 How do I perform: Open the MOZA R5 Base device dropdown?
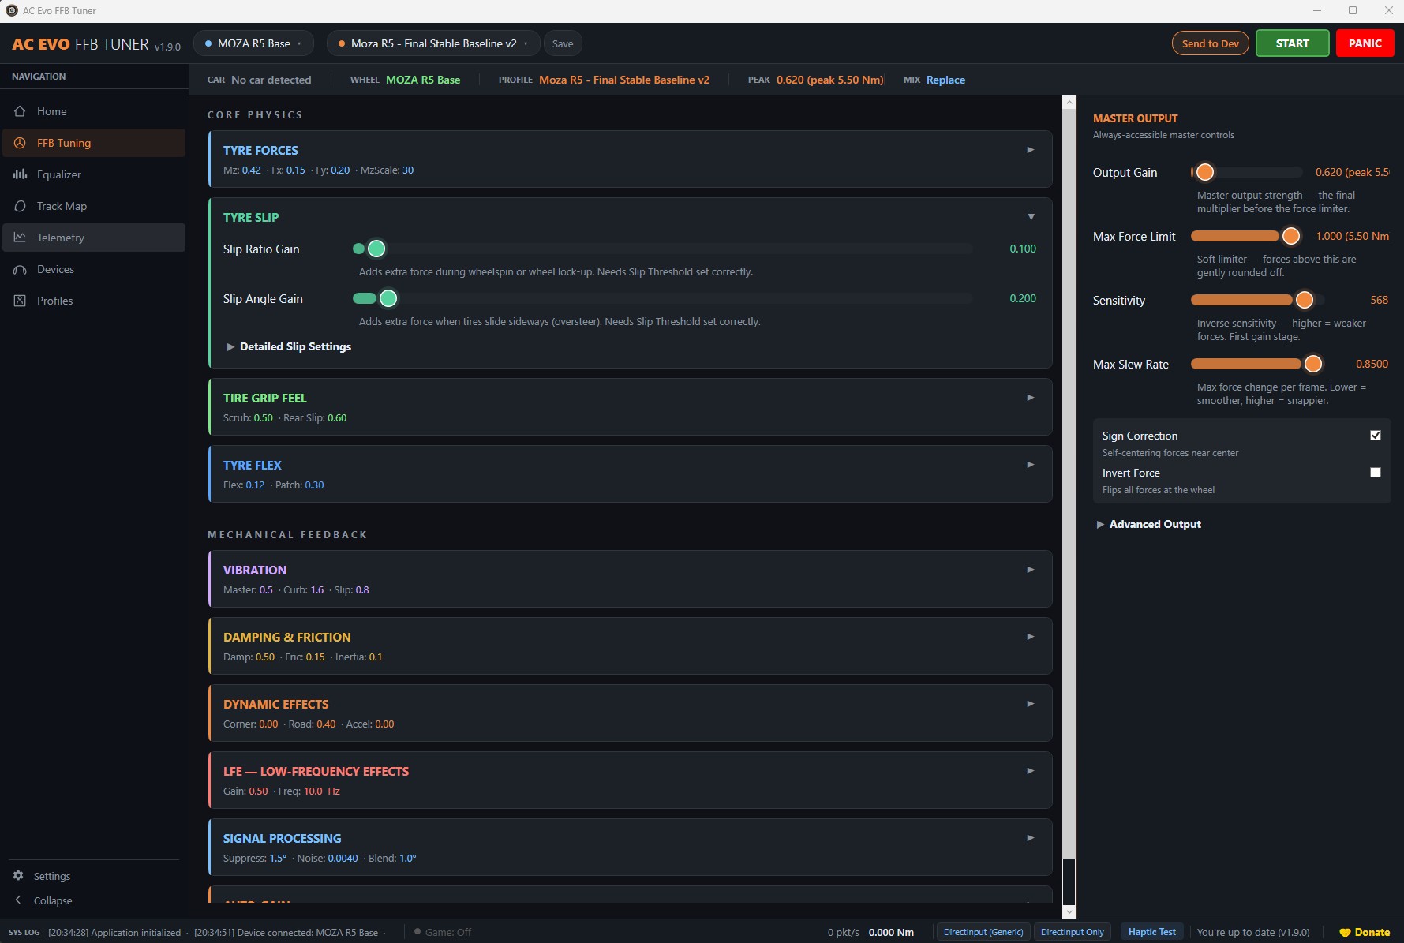point(253,43)
